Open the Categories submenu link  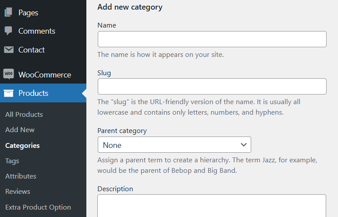click(x=22, y=146)
